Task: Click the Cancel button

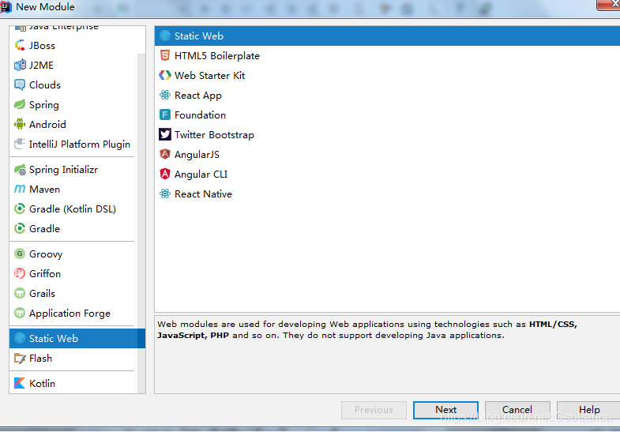Action: tap(517, 410)
